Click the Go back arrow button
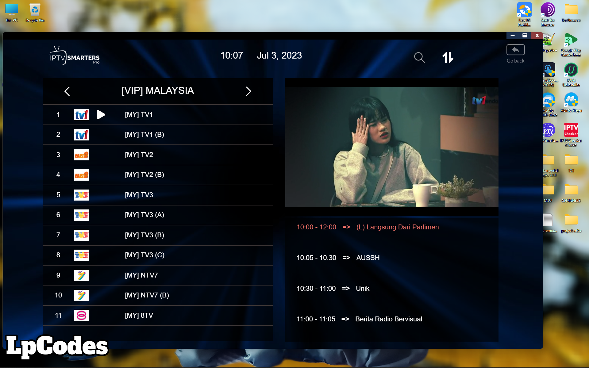589x368 pixels. tap(515, 50)
